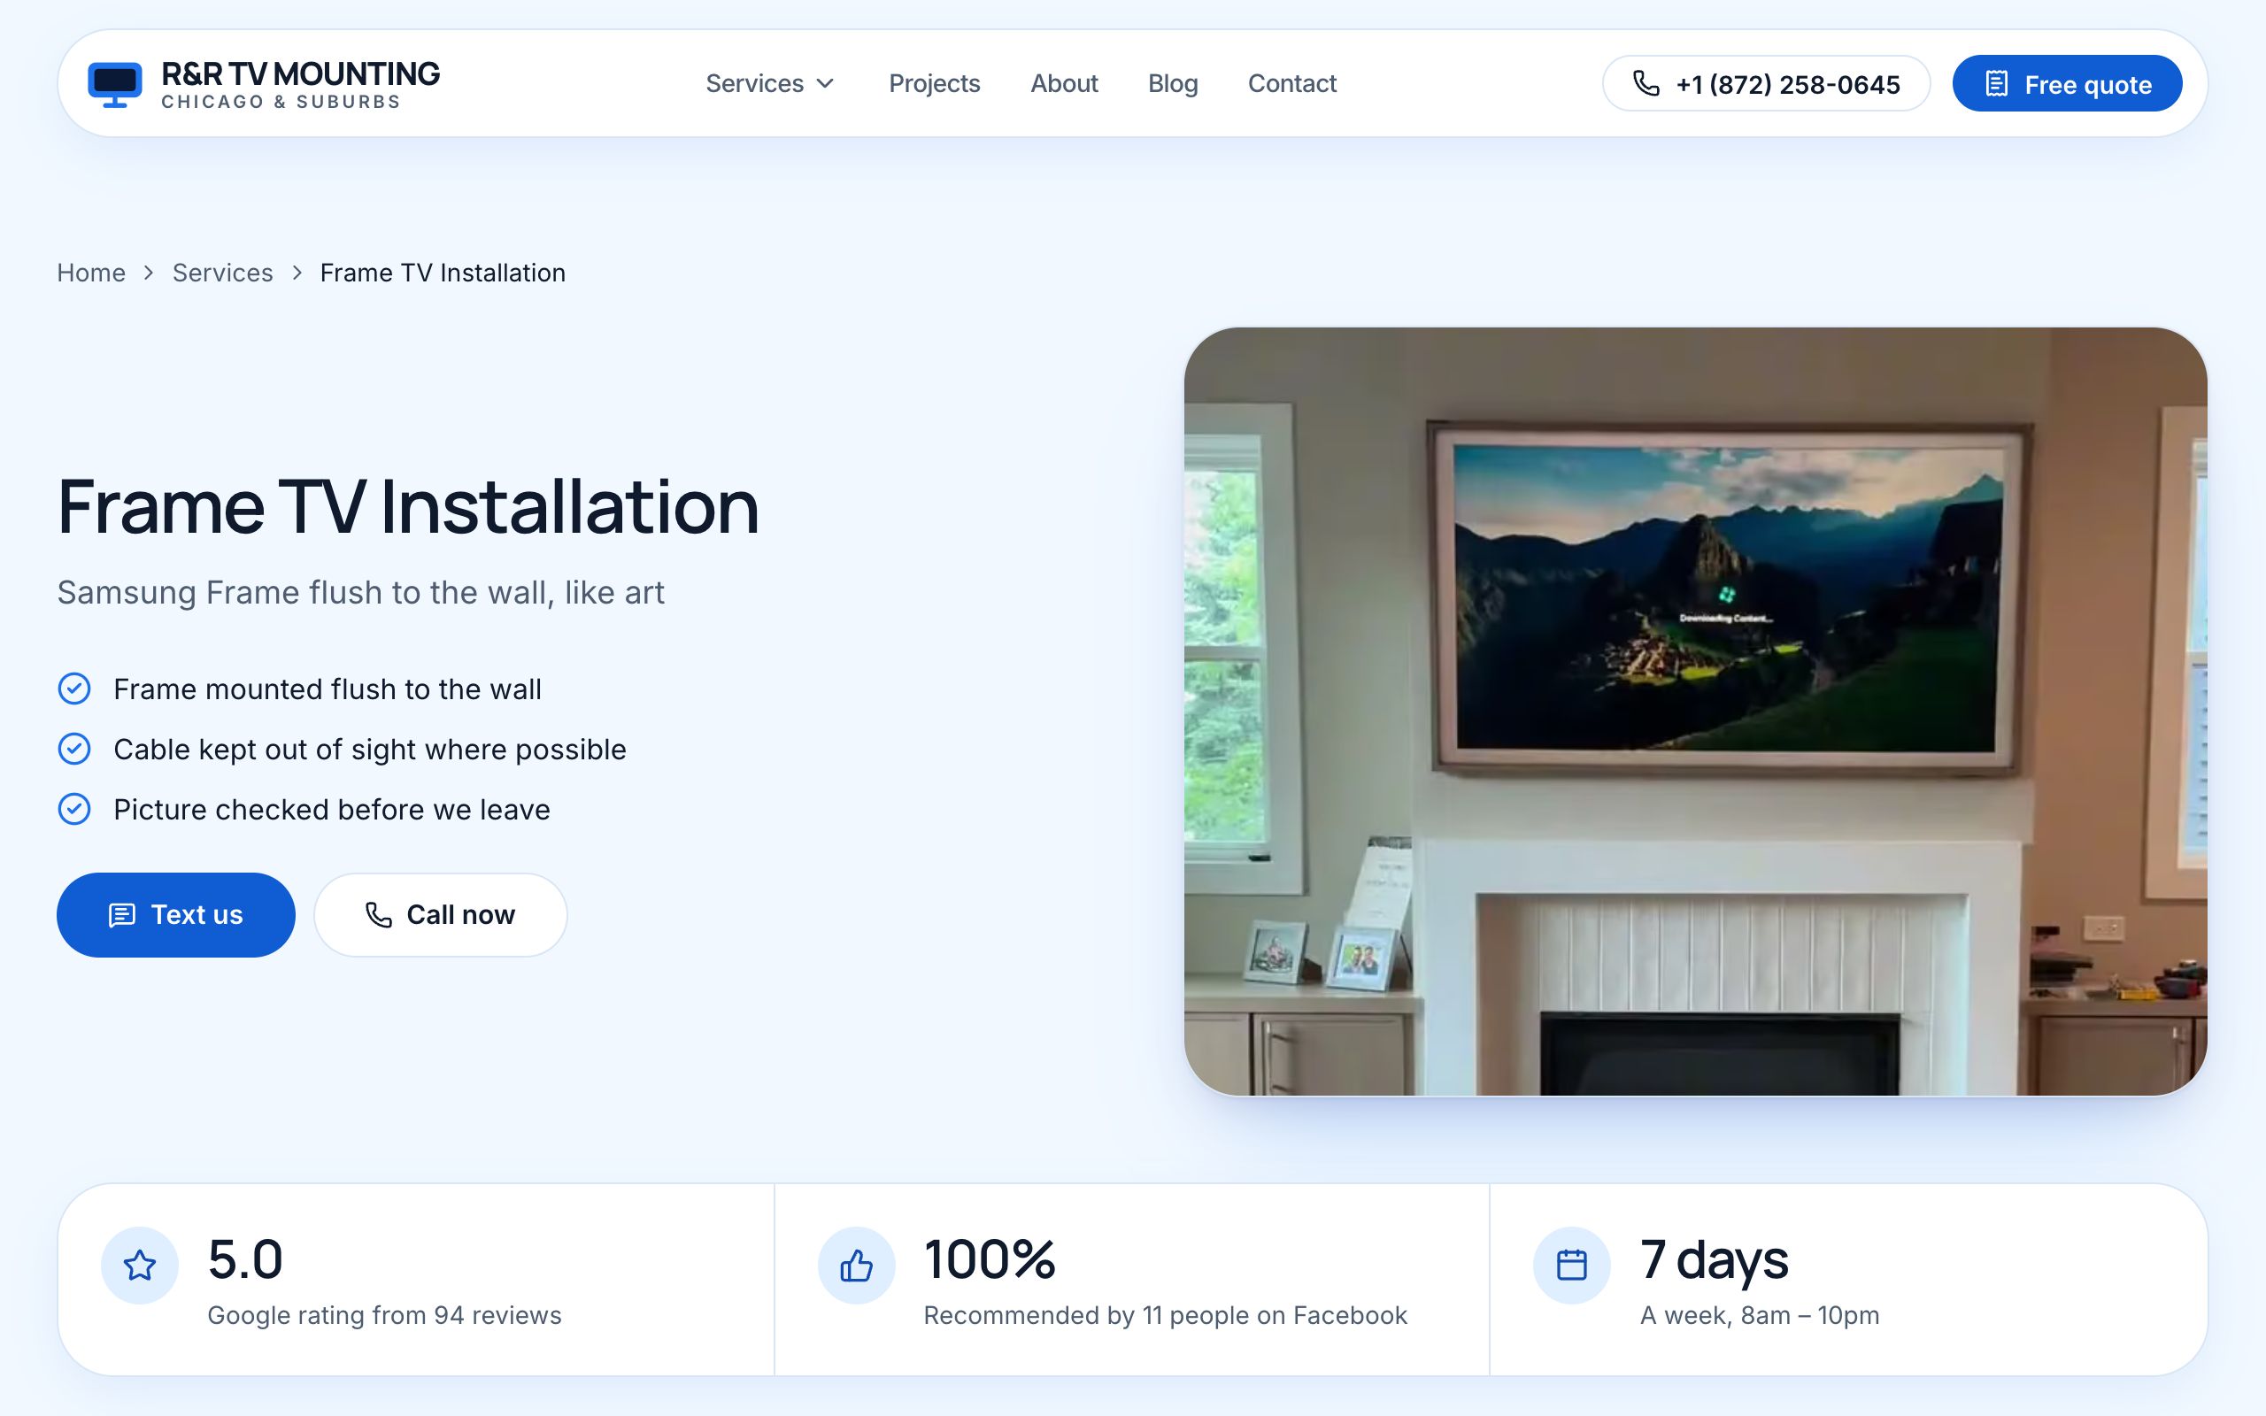Expand the Services dropdown chevron in nav
2266x1416 pixels.
825,83
